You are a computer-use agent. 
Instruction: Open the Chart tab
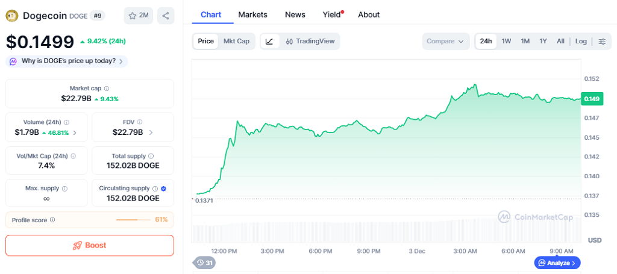211,15
